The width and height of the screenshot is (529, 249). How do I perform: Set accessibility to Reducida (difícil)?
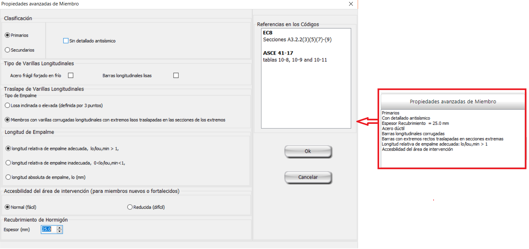click(x=130, y=207)
